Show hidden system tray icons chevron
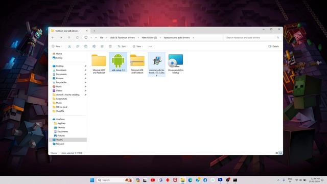Screen dimensions: 327x184 tap(278, 180)
